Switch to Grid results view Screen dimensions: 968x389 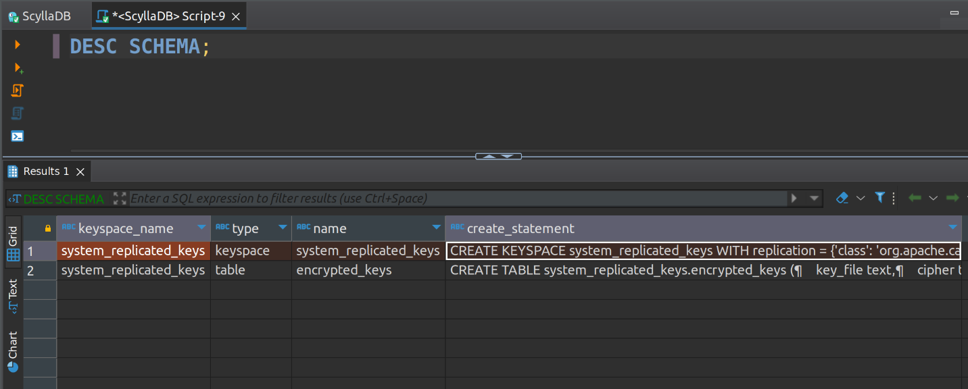point(13,244)
